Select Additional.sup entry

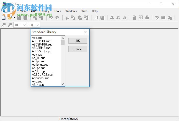[x=41, y=78]
